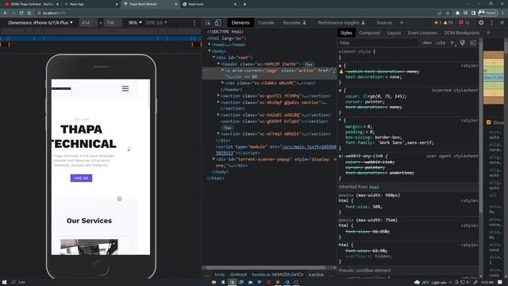Click the yellow warnings count badge
The width and height of the screenshot is (508, 286).
(448, 23)
